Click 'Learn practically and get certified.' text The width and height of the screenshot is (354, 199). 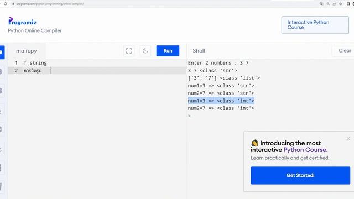pos(290,158)
